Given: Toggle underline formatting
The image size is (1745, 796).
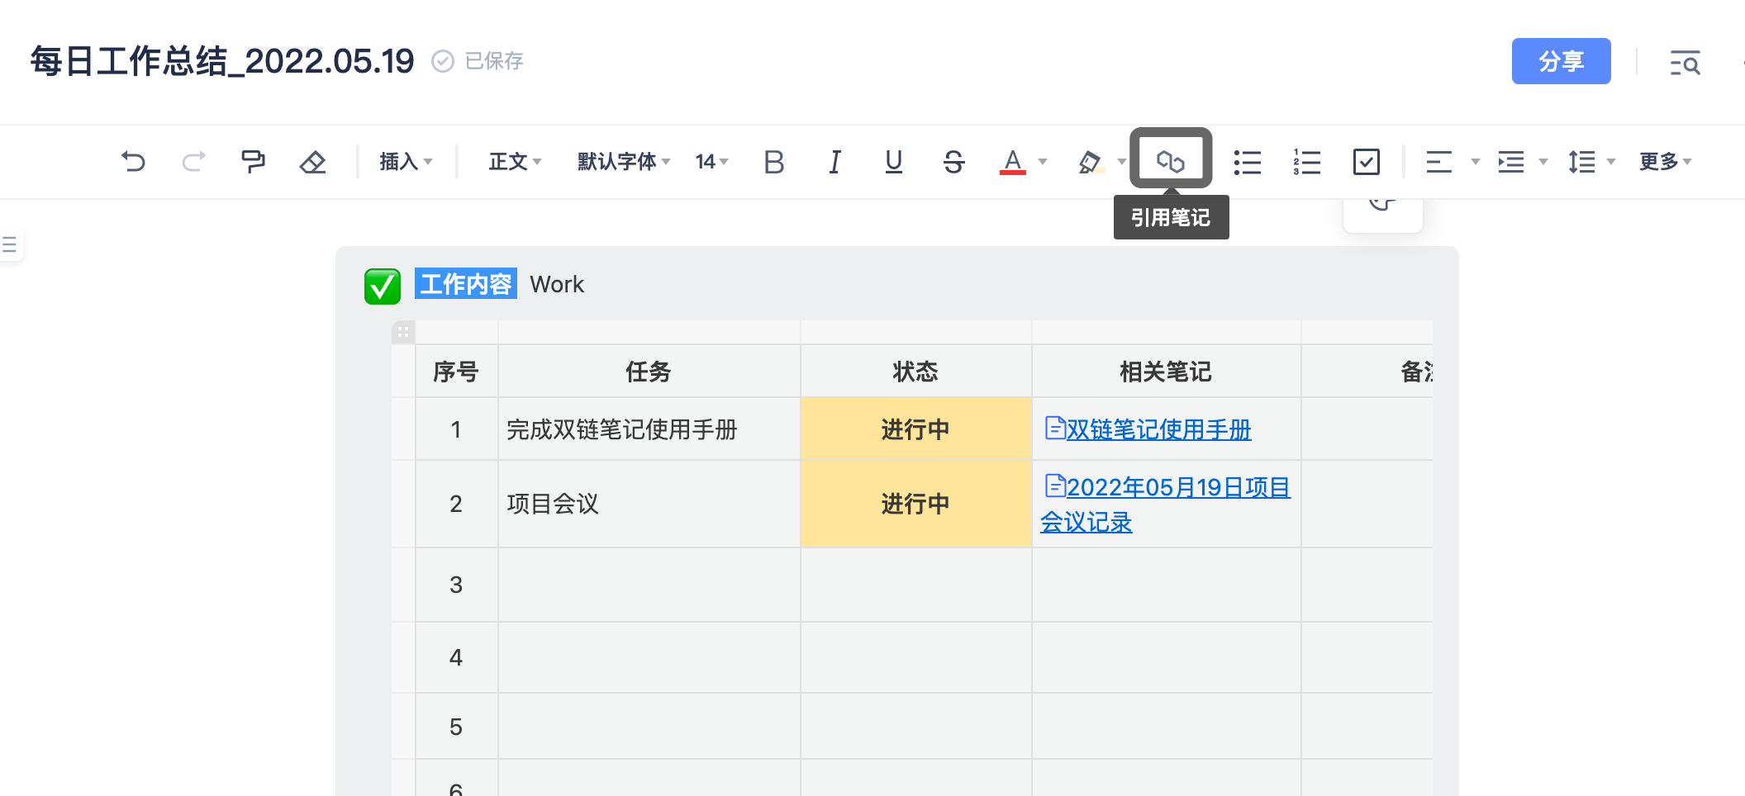Looking at the screenshot, I should [892, 162].
